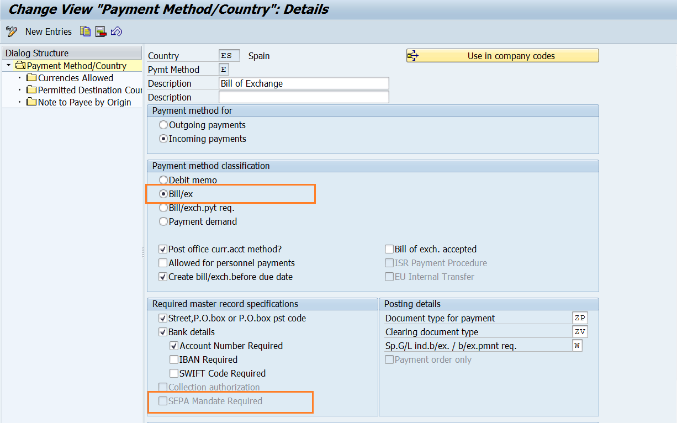The image size is (677, 423).
Task: Open Note to Payee by Origin folder
Action: pyautogui.click(x=79, y=102)
